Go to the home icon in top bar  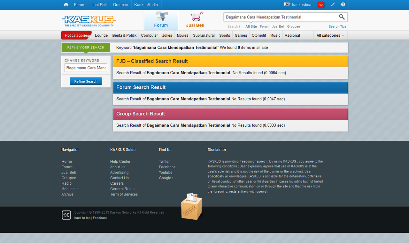tap(66, 5)
